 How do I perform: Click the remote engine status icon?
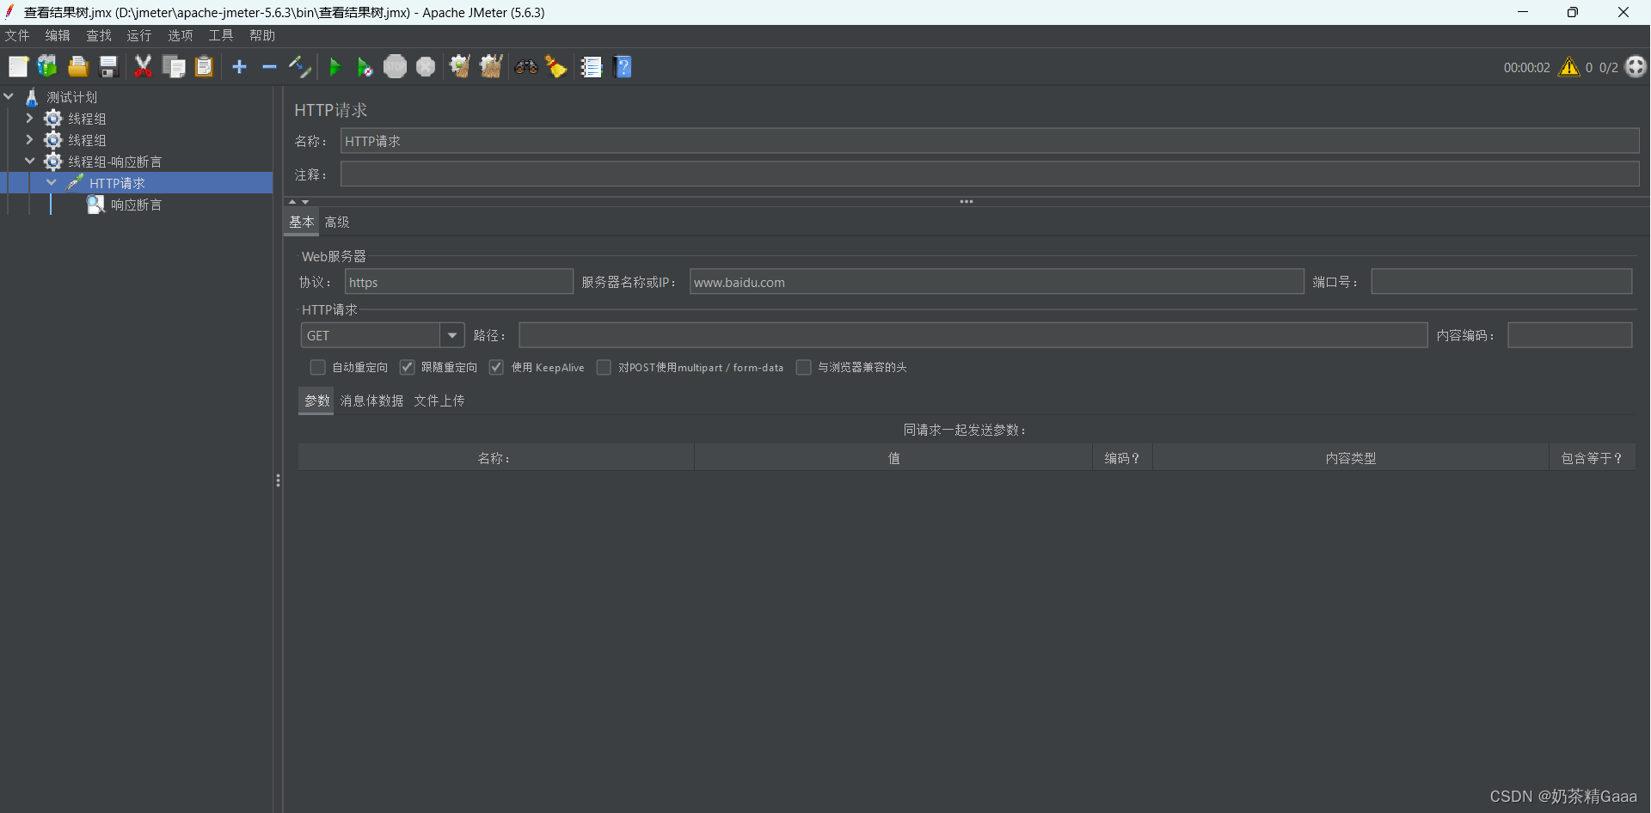(x=1636, y=67)
